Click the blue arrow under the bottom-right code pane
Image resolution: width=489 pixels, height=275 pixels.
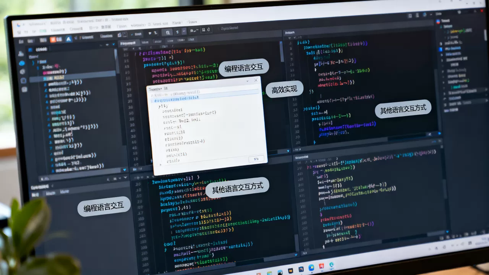tap(447, 232)
